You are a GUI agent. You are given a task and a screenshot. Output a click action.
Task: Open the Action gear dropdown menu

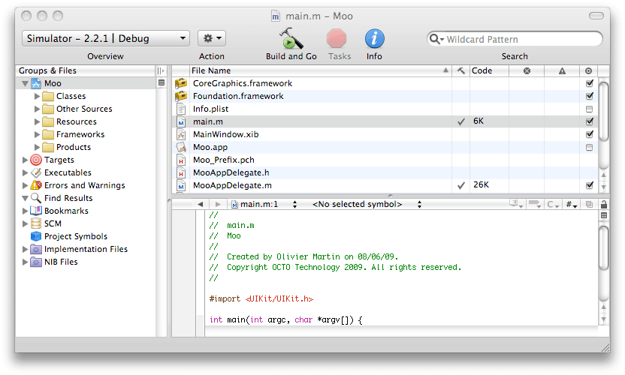[211, 38]
